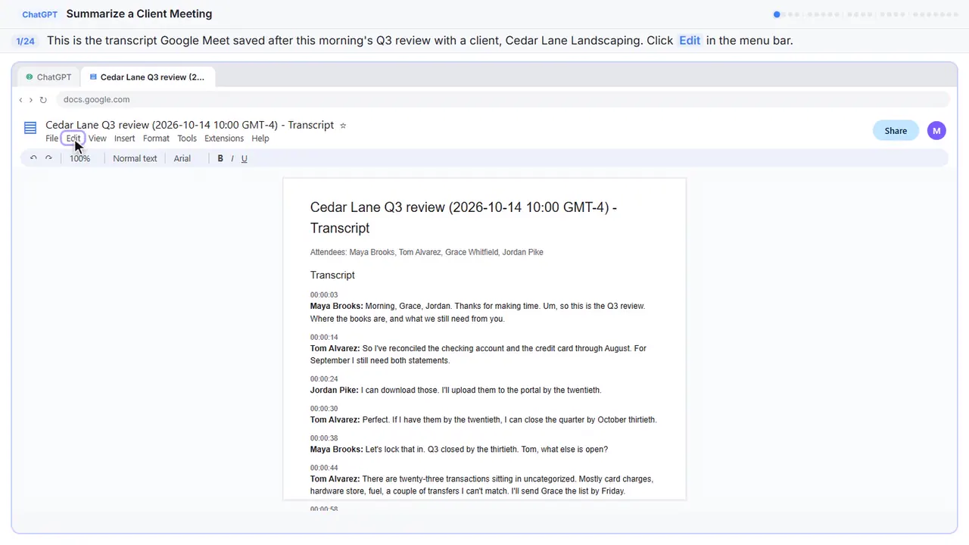Click the undo arrow in toolbar
This screenshot has width=969, height=545.
click(x=33, y=158)
